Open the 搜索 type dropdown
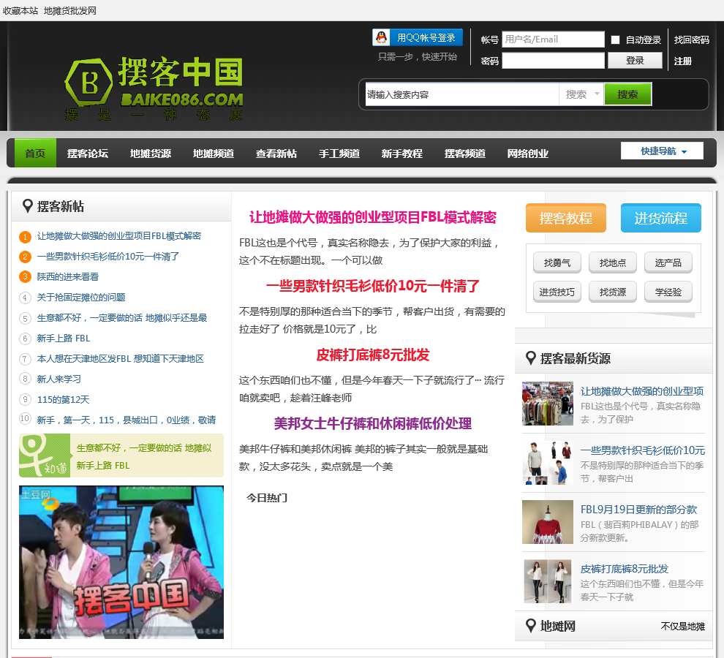Image resolution: width=724 pixels, height=658 pixels. [x=581, y=94]
